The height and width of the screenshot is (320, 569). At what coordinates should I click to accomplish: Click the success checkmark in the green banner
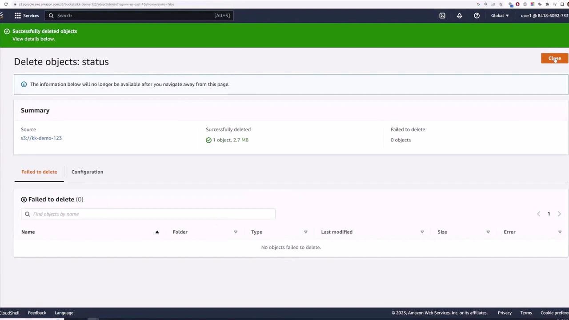pyautogui.click(x=7, y=31)
